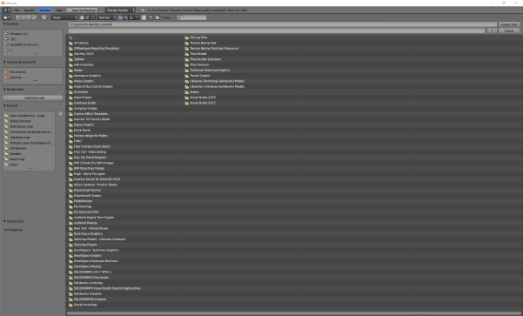The width and height of the screenshot is (523, 316).
Task: Collapse the Bookmarks panel
Action: point(4,90)
